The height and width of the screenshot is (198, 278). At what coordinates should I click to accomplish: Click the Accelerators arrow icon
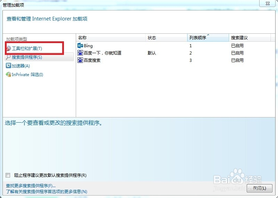8,66
